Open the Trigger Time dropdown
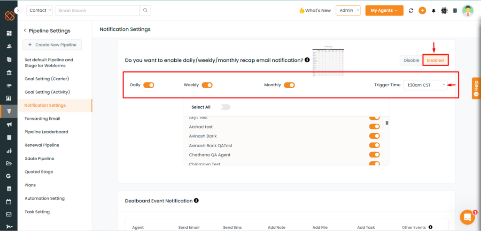481x231 pixels. pos(426,85)
